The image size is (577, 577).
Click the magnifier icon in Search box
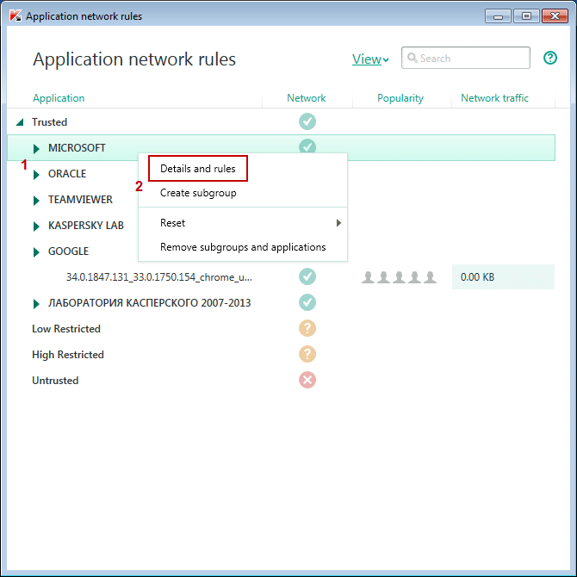point(413,59)
